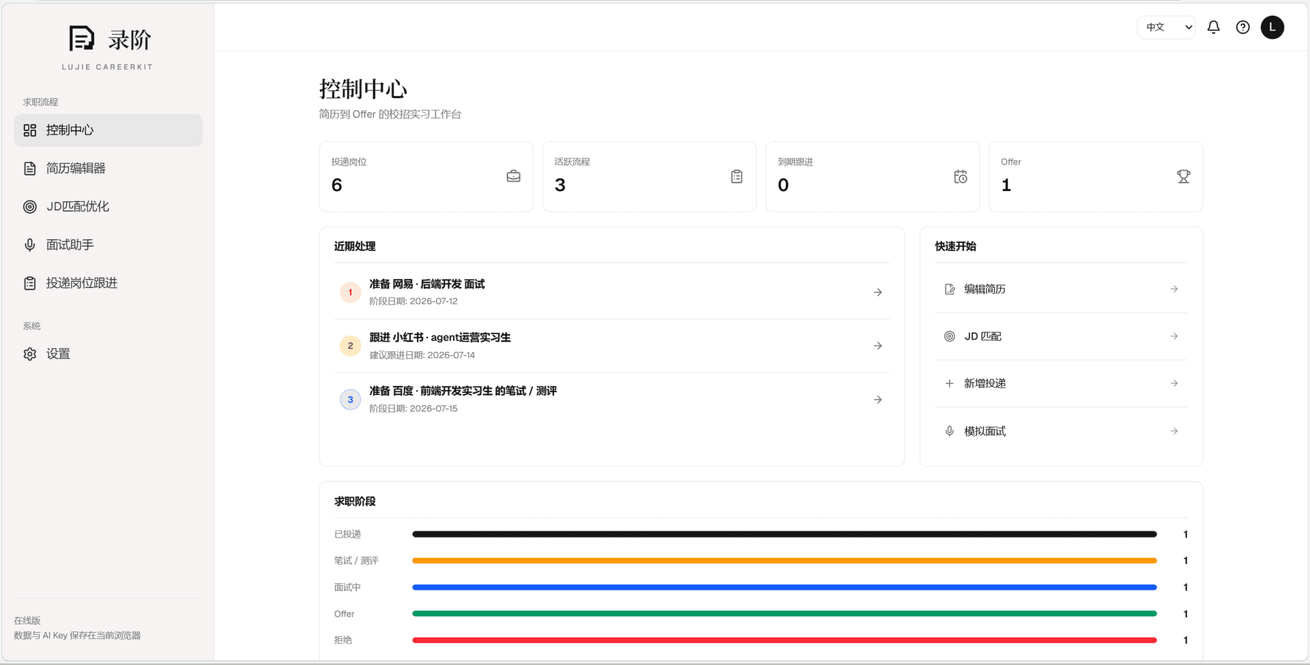Click the red 拒绝 progress bar
The height and width of the screenshot is (665, 1310).
(x=785, y=640)
